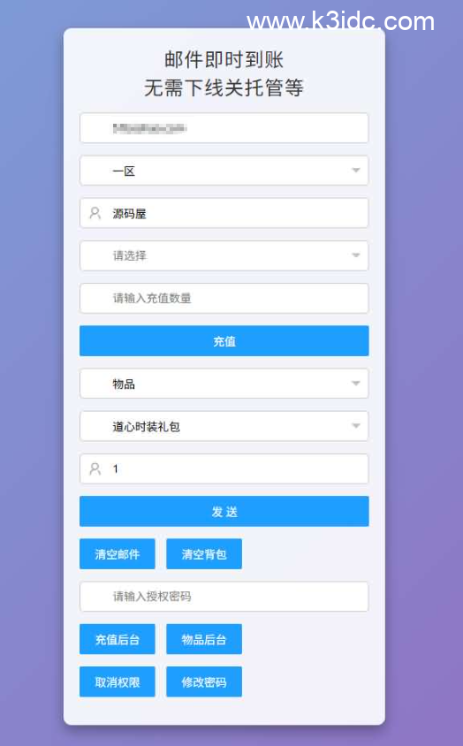Click the 发送 send button
The width and height of the screenshot is (463, 746).
224,512
